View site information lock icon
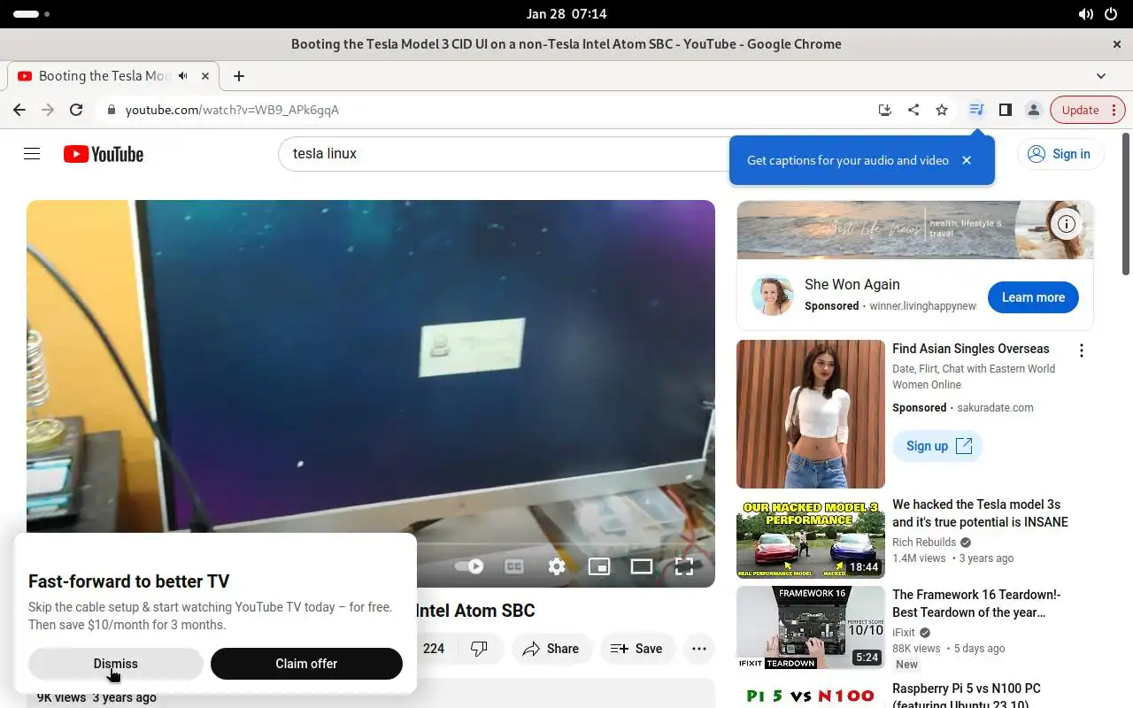 coord(112,110)
